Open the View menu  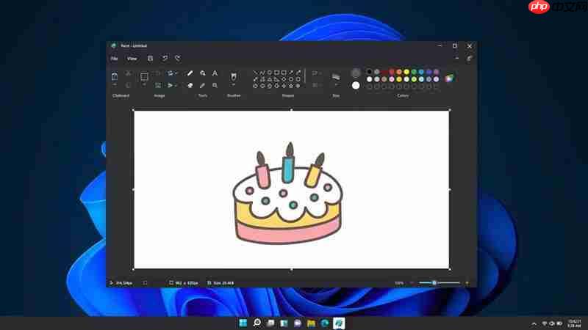132,59
